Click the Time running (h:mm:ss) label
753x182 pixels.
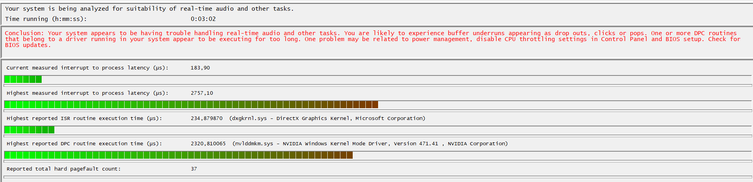coord(46,19)
